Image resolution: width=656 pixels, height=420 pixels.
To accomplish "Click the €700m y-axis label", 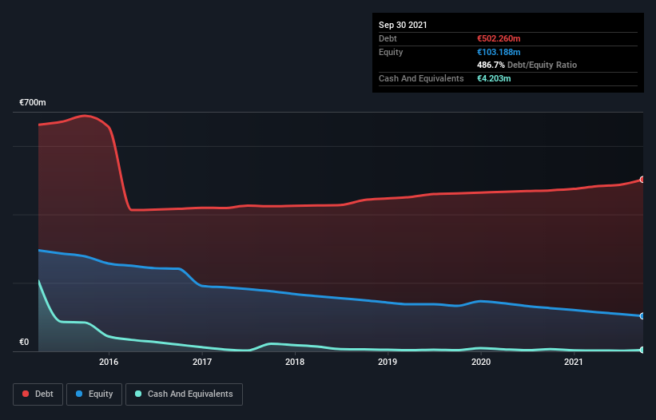I will point(33,102).
